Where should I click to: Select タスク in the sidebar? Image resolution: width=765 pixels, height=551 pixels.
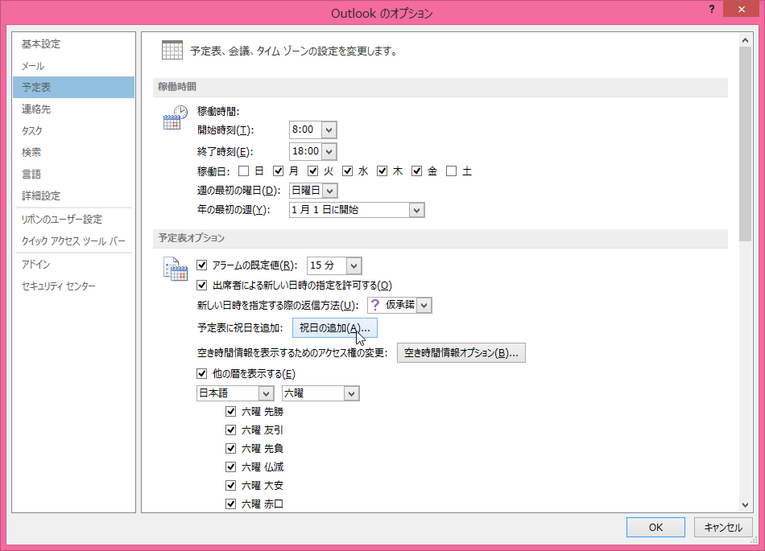pos(73,130)
